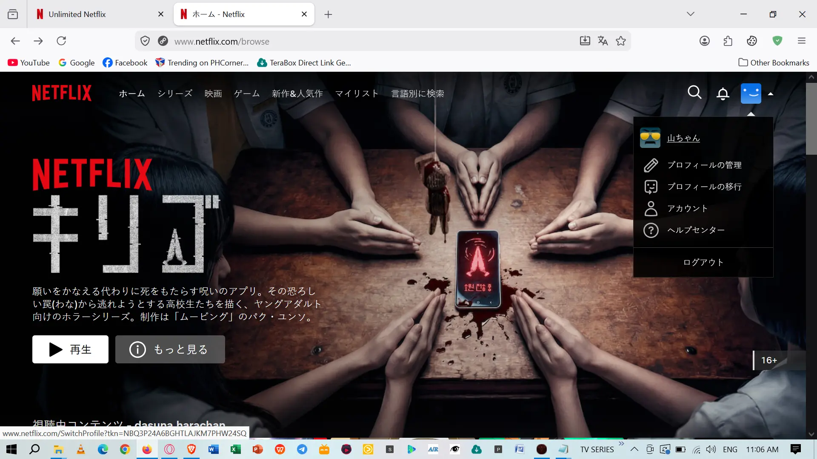This screenshot has height=459, width=817.
Task: Click the pencil icon beside プロフィールの管理
Action: tap(651, 165)
